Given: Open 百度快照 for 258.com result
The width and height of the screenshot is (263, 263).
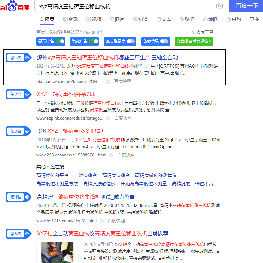Looking at the screenshot, I should coord(126,155).
